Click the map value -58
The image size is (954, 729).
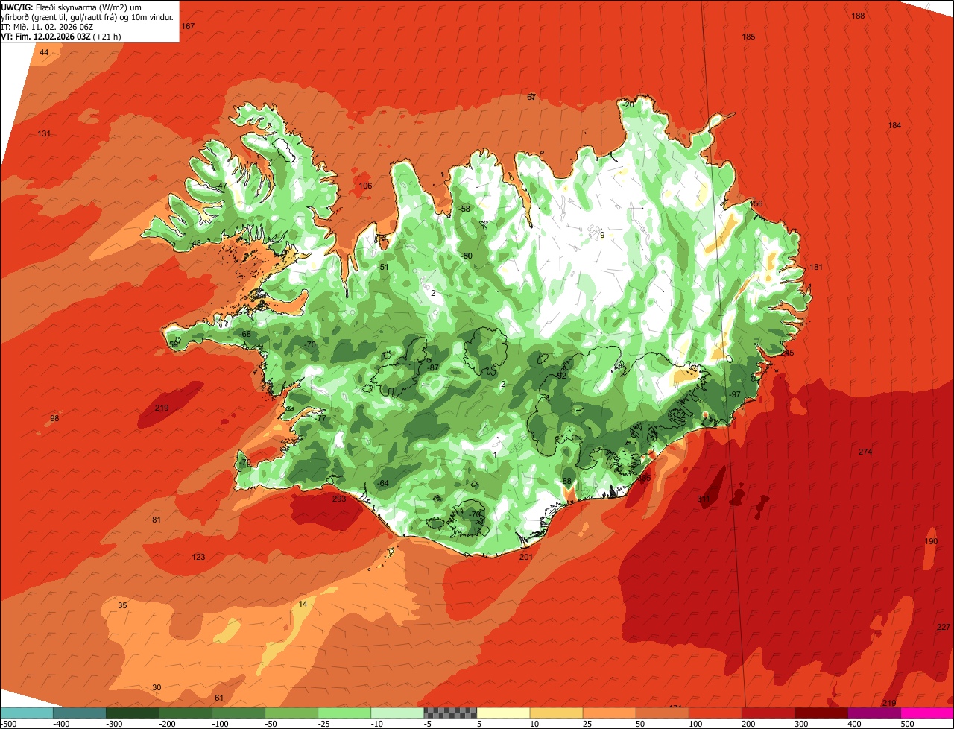(465, 209)
